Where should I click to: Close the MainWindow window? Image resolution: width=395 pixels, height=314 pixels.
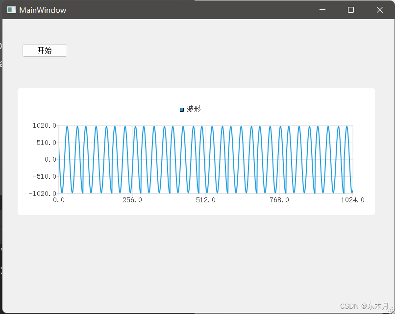(x=380, y=10)
